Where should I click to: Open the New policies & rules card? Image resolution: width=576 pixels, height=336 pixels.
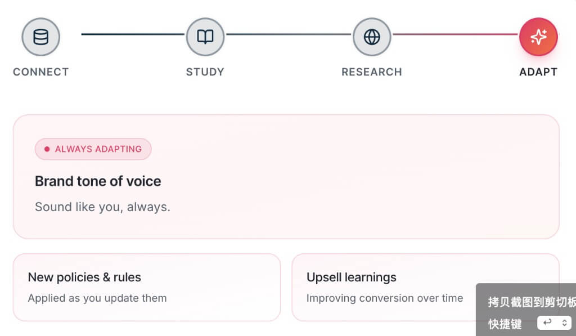click(x=147, y=287)
